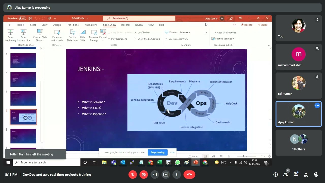Open the File tab
The height and width of the screenshot is (183, 325).
pyautogui.click(x=9, y=25)
